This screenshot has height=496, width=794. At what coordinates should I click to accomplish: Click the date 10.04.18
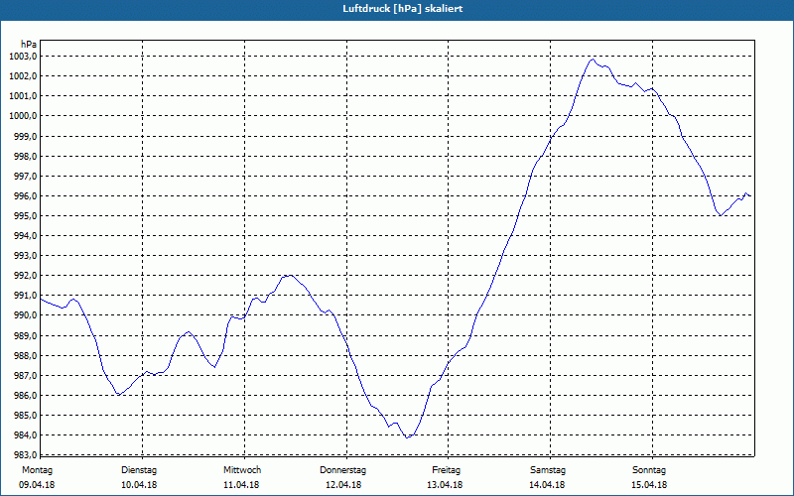139,485
